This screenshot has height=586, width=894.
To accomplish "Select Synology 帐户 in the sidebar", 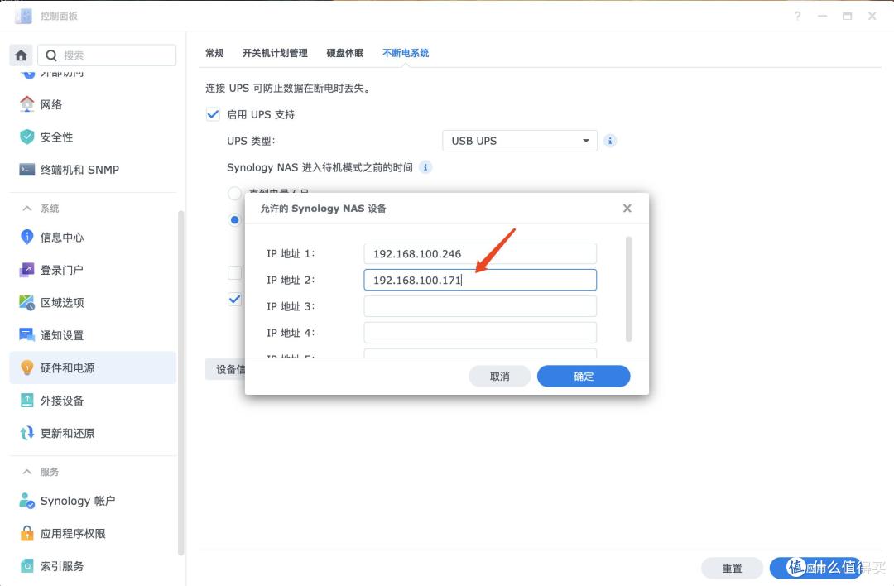I will coord(93,501).
